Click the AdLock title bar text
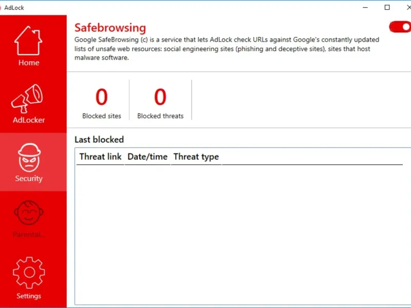The image size is (411, 308). (14, 8)
